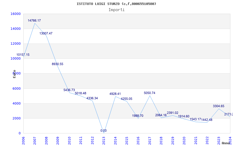Click the 6000 y-axis tick label
Viewport: 233px width, 146px height.
(x=16, y=88)
